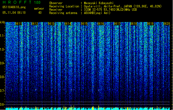173x110 pixels.
Task: Click the 0617 time marker
Action: 117,24
